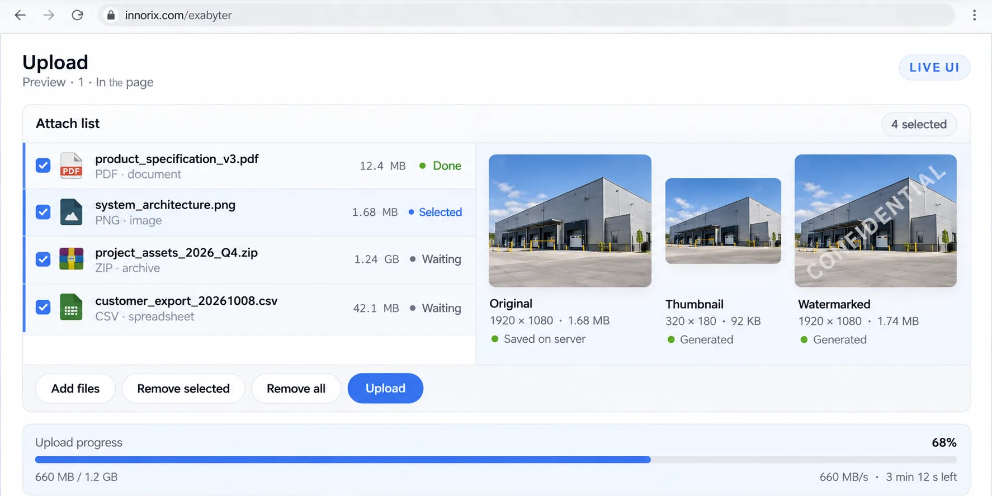Open the Watermarked image preview
Viewport: 992px width, 496px height.
click(875, 220)
